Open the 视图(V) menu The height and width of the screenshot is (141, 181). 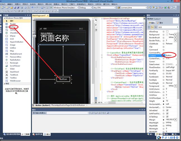18,4
